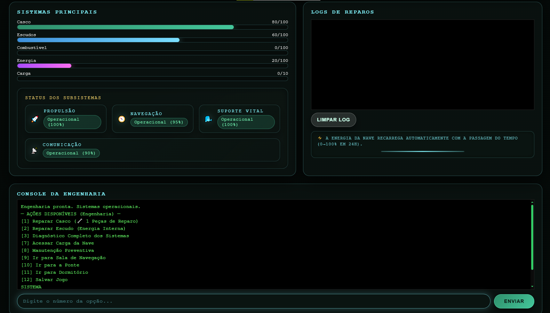The height and width of the screenshot is (313, 550).
Task: Click the Casco progress bar
Action: [x=152, y=27]
